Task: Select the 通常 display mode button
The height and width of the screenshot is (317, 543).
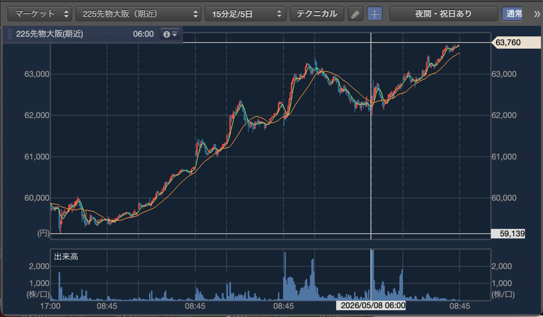Action: click(x=514, y=14)
